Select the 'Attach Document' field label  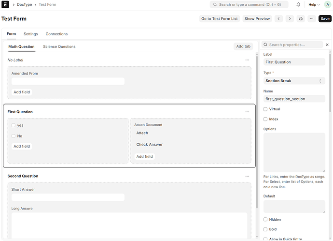[148, 125]
